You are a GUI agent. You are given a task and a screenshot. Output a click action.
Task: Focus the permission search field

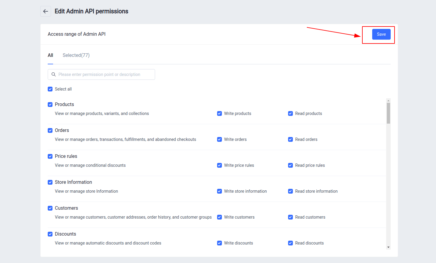click(104, 74)
